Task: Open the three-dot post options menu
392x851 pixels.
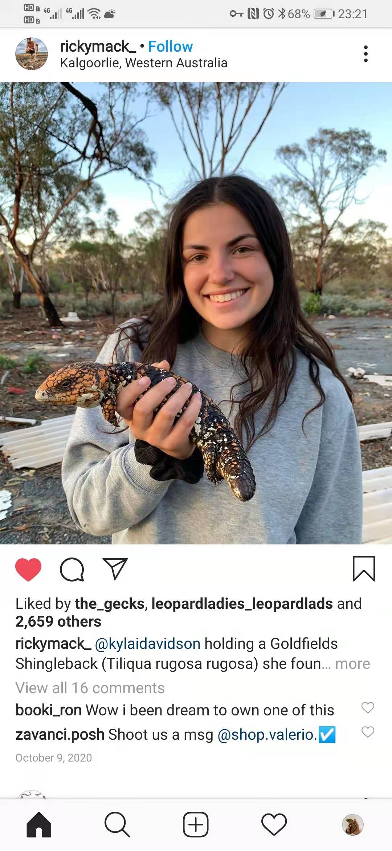Action: [366, 54]
